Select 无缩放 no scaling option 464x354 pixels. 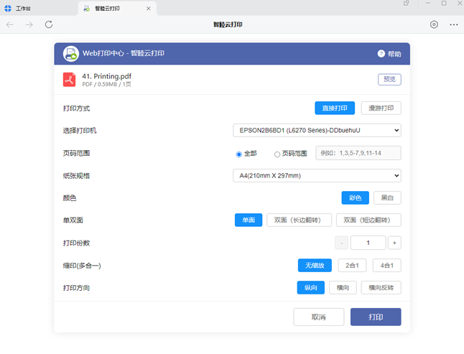pyautogui.click(x=315, y=265)
